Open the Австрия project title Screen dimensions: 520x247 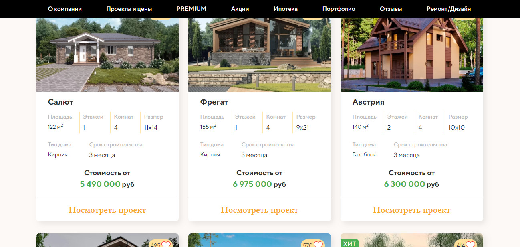(x=368, y=102)
